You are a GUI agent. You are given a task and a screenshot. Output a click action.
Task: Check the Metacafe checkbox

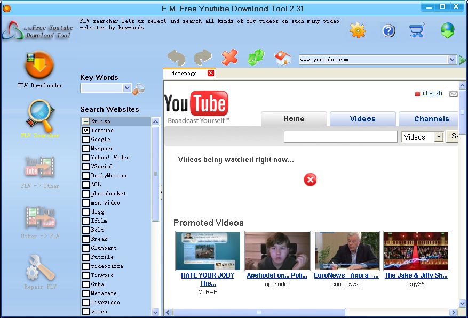pos(86,293)
